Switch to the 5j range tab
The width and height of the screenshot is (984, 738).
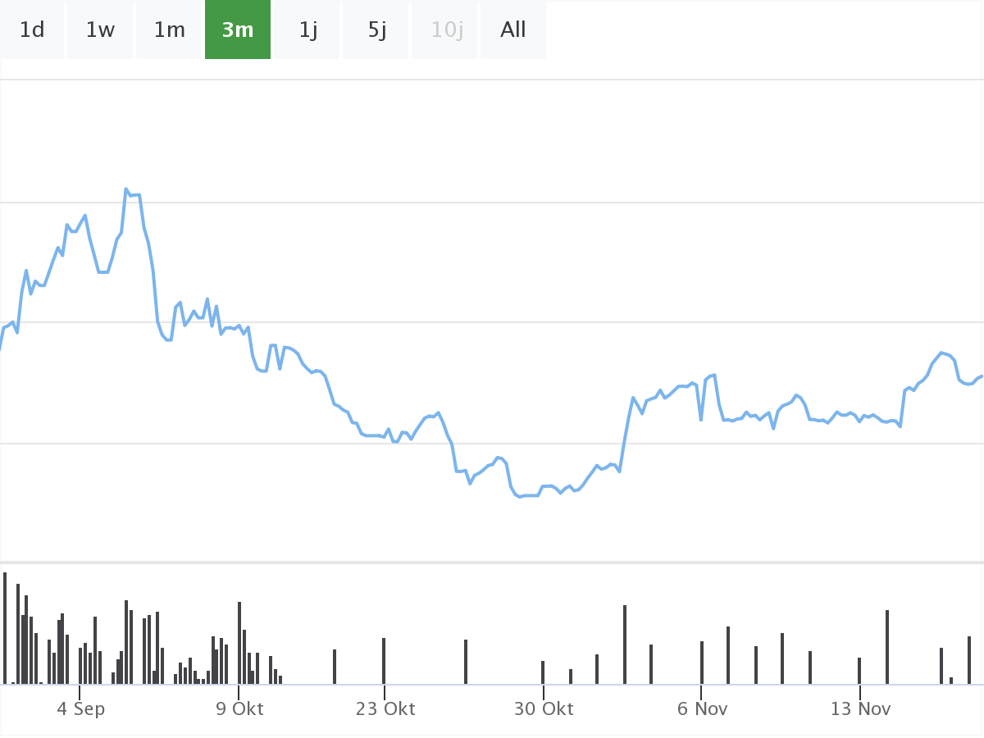[x=376, y=30]
